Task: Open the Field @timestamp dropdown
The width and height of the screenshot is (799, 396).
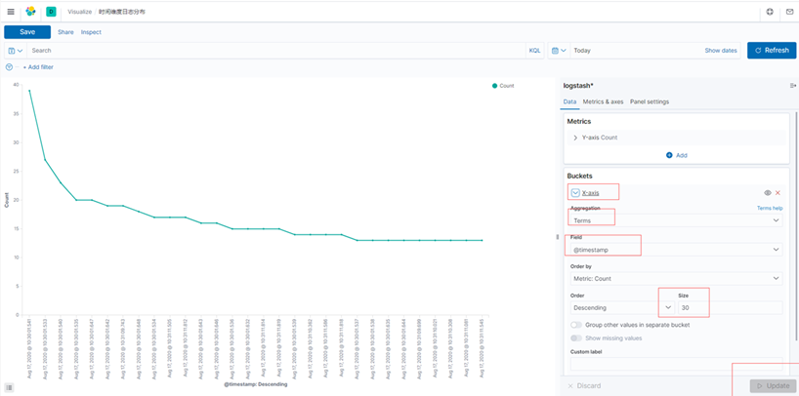Action: pyautogui.click(x=677, y=250)
